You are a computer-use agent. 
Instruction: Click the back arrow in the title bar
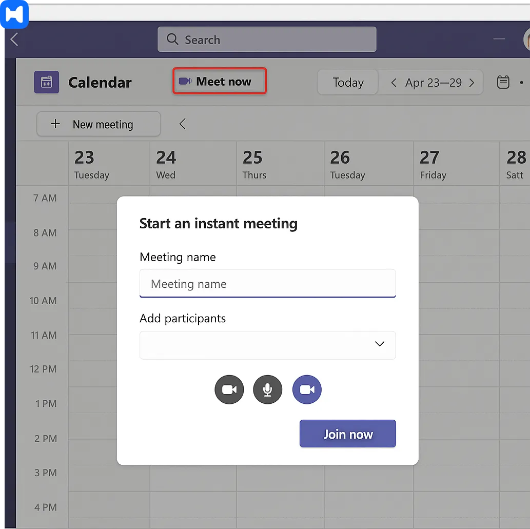(x=14, y=40)
